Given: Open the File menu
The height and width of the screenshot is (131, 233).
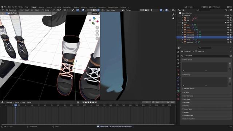Looking at the screenshot, I should click(x=5, y=7).
